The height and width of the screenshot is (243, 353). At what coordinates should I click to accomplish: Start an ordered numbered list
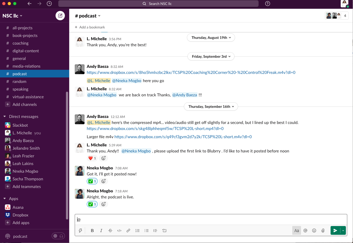137,230
